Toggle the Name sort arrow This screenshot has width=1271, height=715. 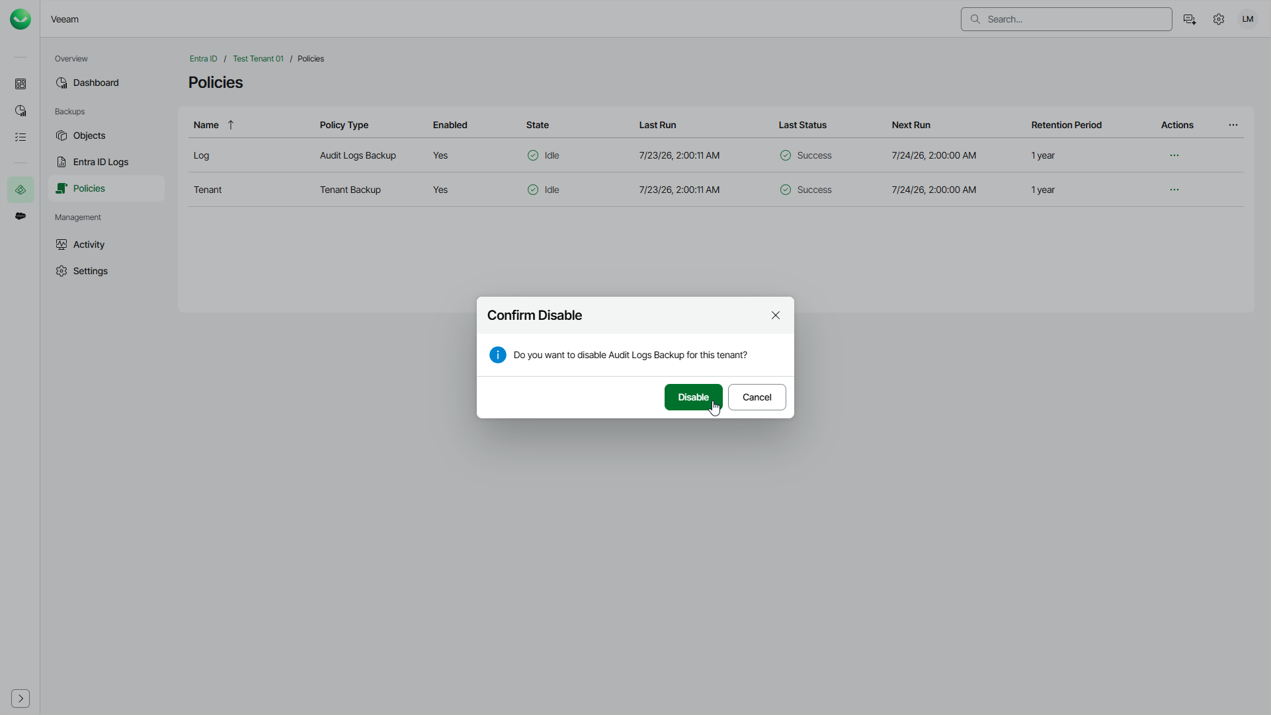(x=231, y=125)
